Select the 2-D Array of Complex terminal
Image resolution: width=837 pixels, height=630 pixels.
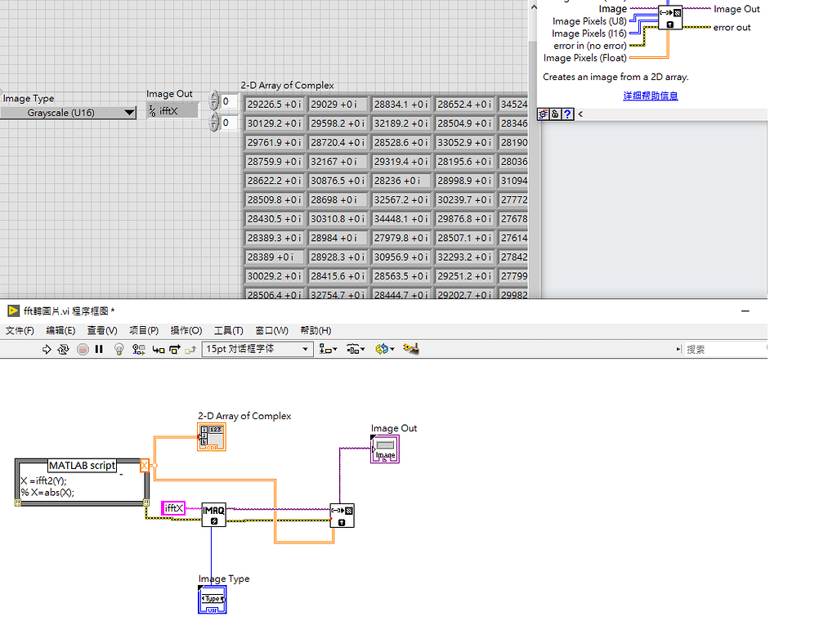[x=212, y=437]
